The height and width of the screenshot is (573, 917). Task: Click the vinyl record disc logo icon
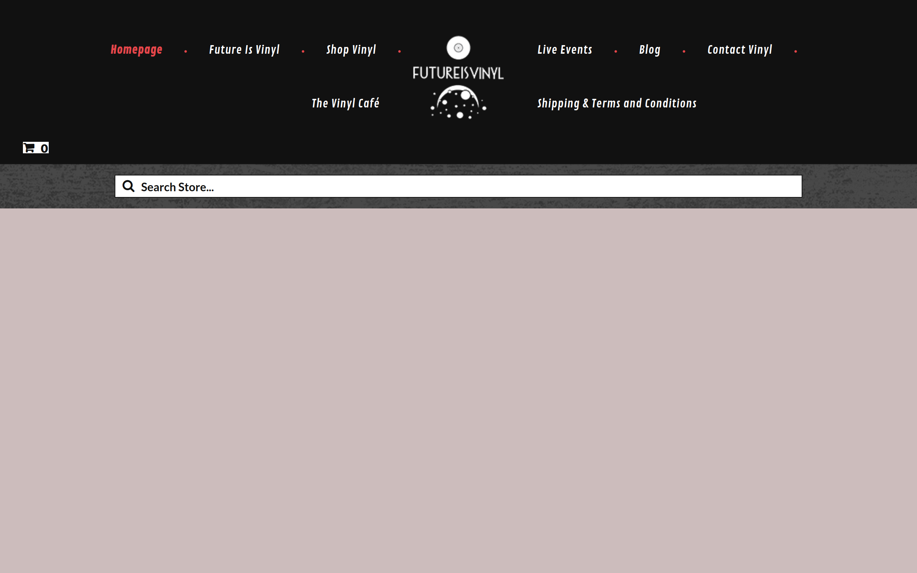(x=458, y=48)
